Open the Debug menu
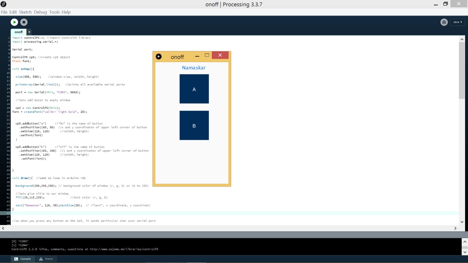This screenshot has height=263, width=468. [x=40, y=12]
